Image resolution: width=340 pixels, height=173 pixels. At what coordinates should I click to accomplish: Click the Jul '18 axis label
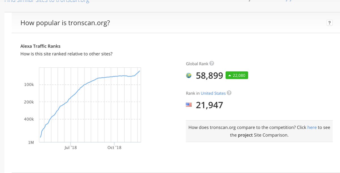[71, 148]
